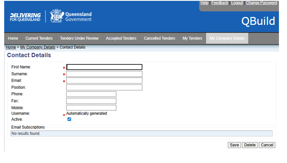Open the Help link
The image size is (287, 163).
click(x=204, y=3)
